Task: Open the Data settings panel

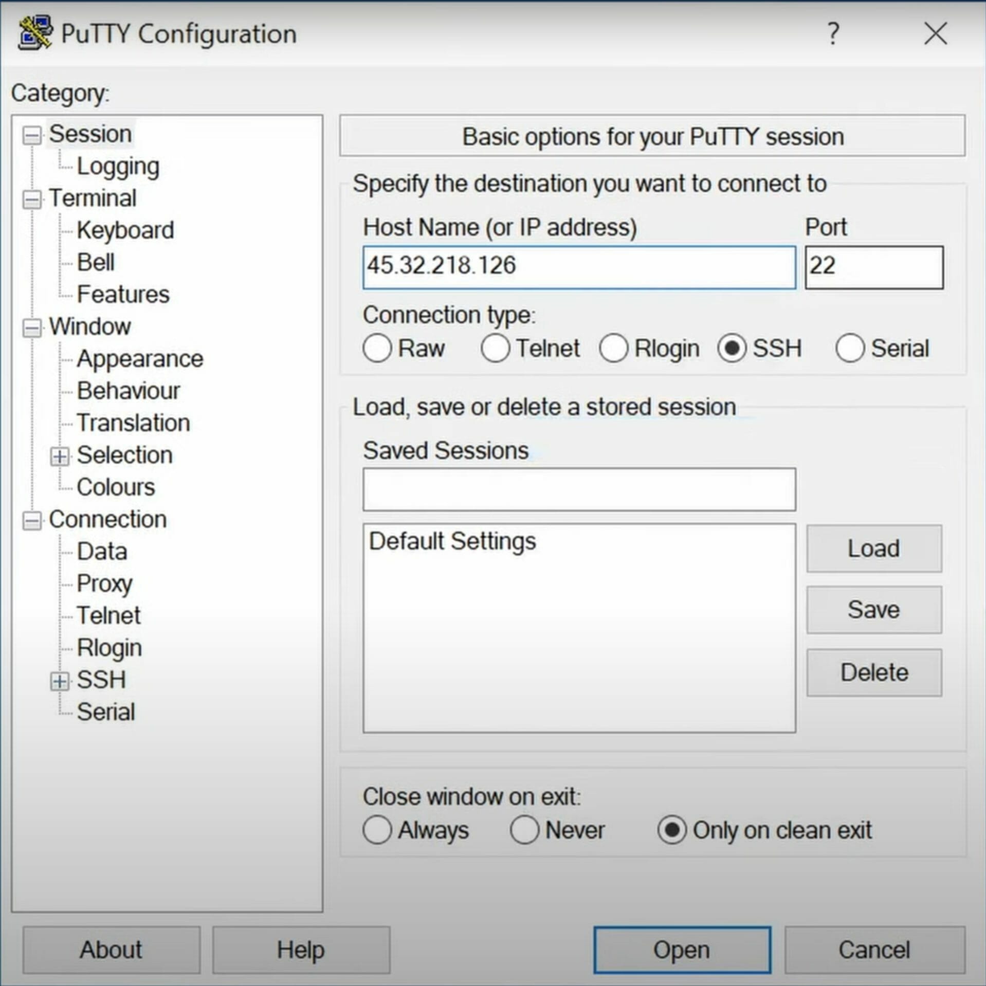Action: click(102, 551)
